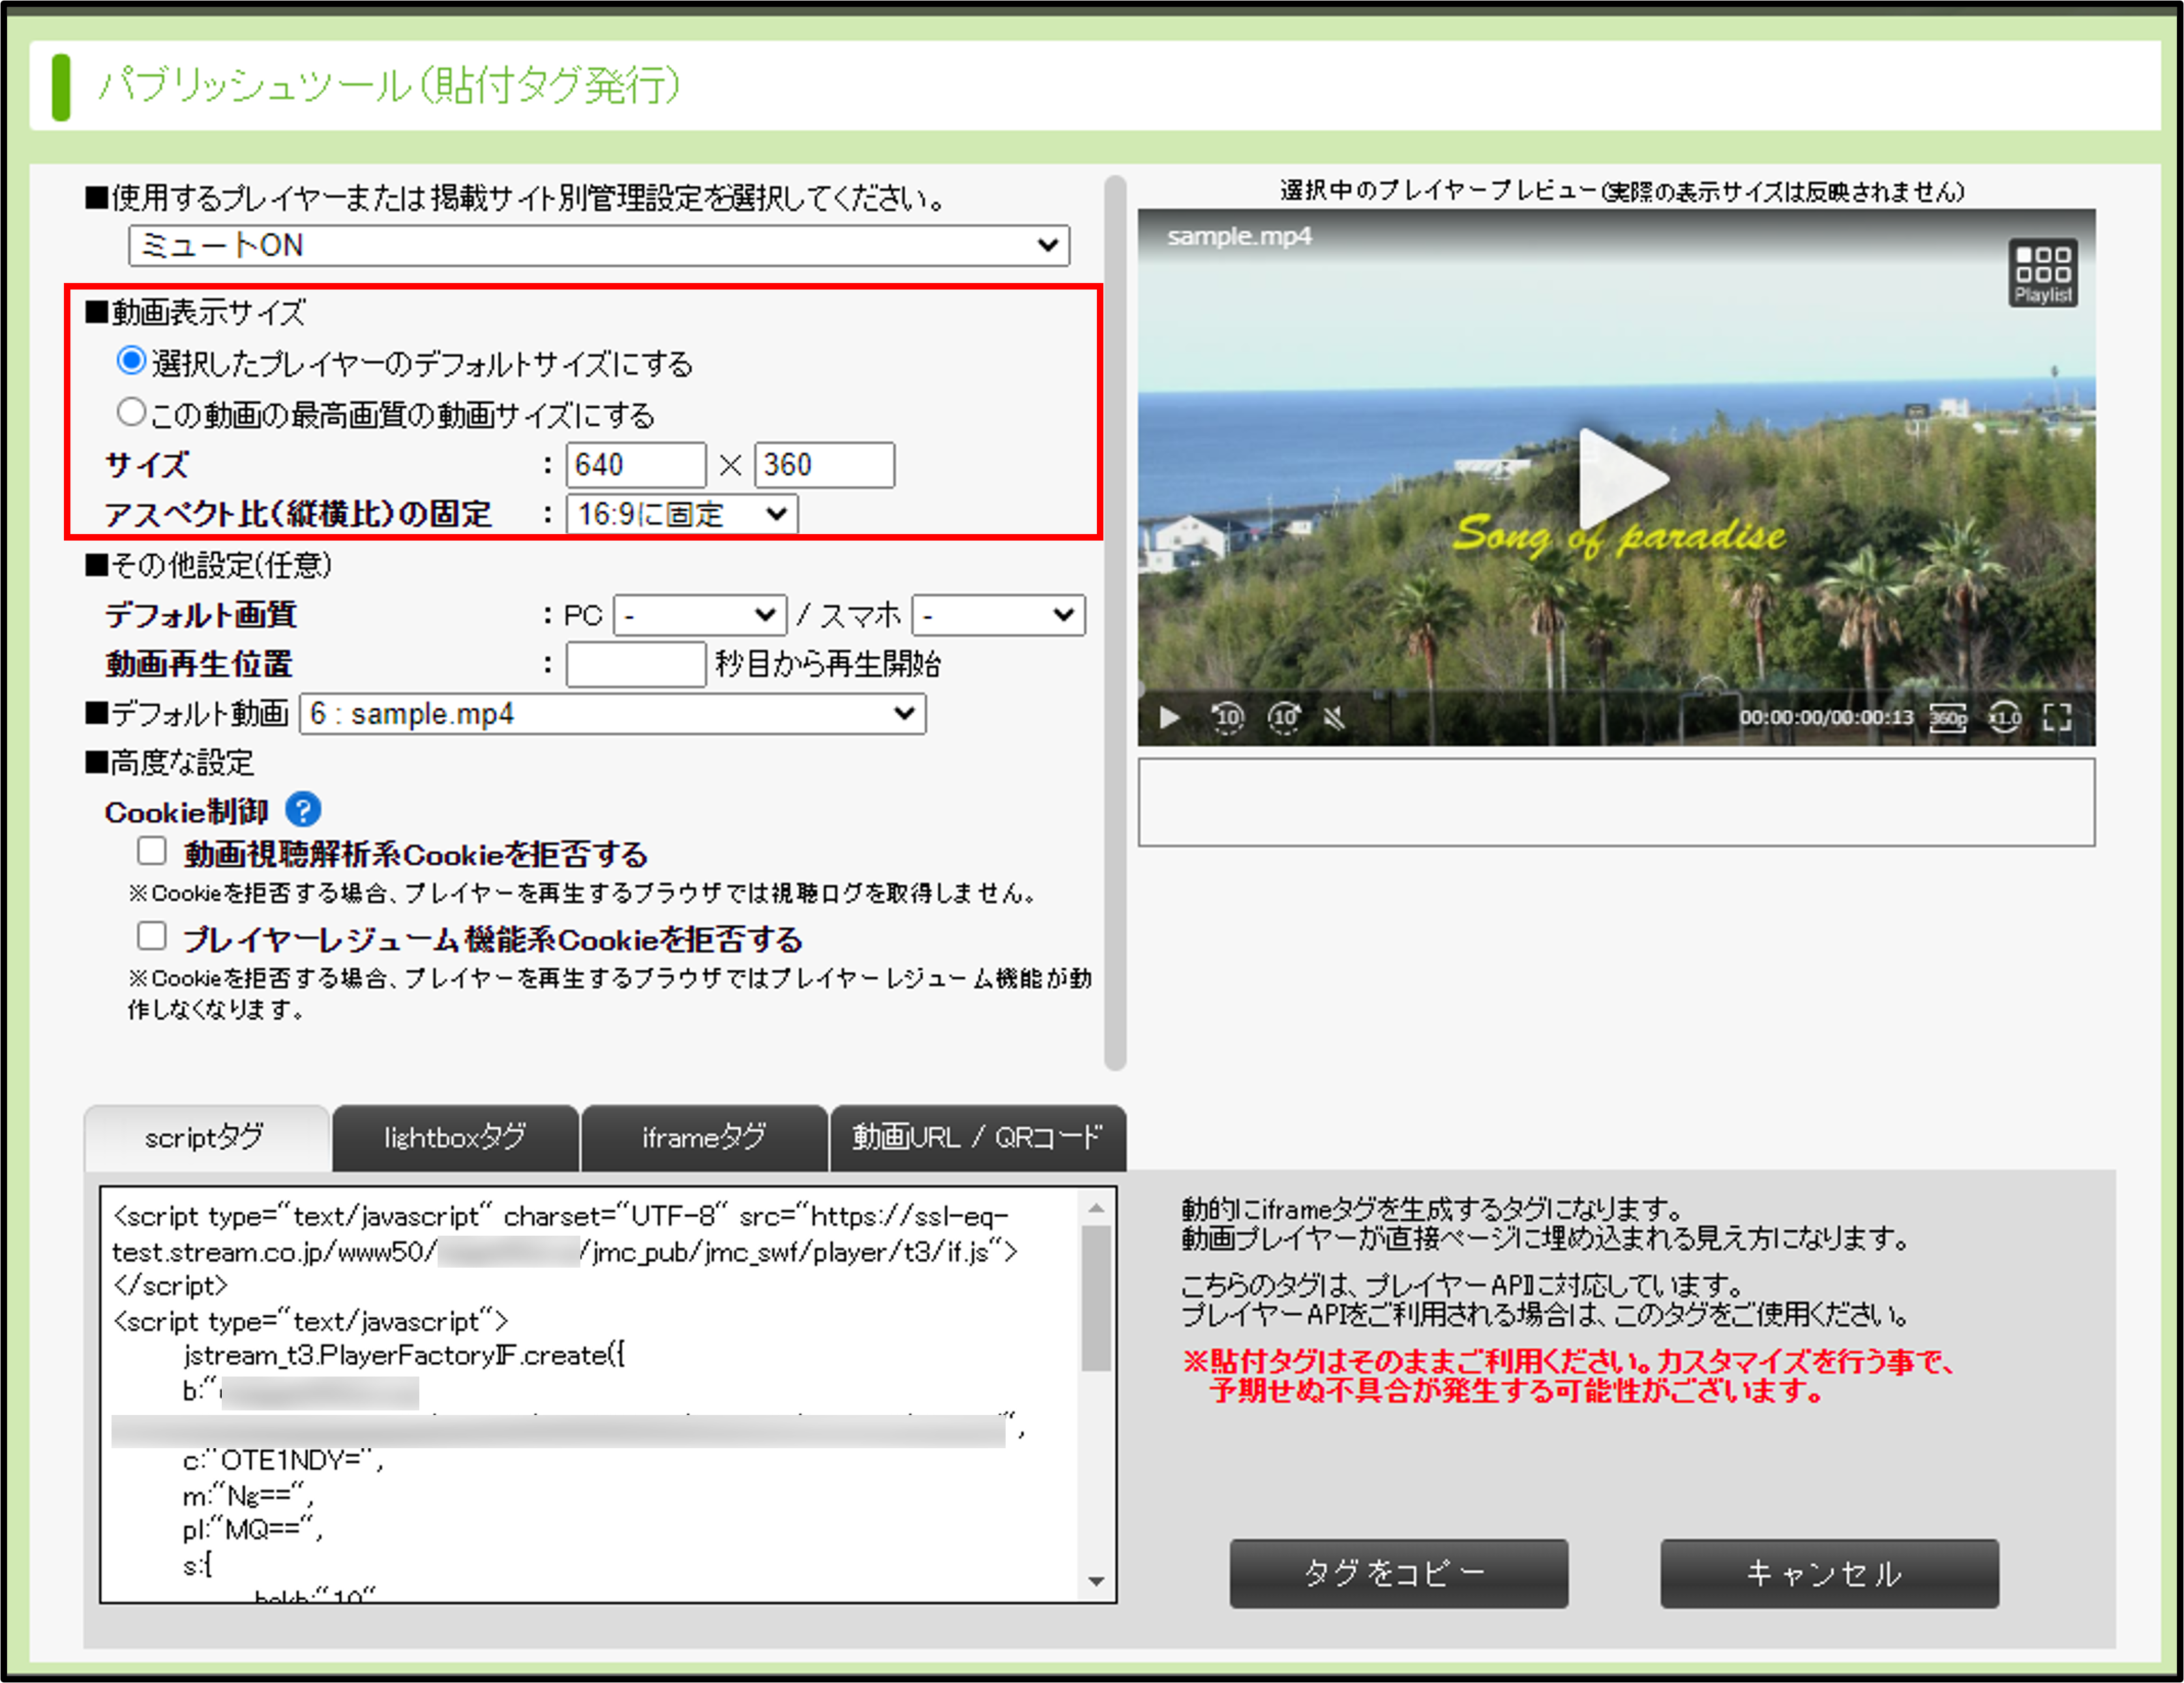Click the Cookie制御 help question mark icon
The width and height of the screenshot is (2184, 1683).
[x=303, y=810]
